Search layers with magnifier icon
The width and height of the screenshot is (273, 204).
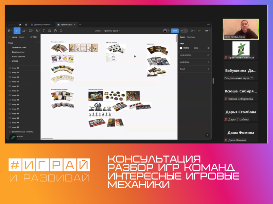click(x=9, y=37)
